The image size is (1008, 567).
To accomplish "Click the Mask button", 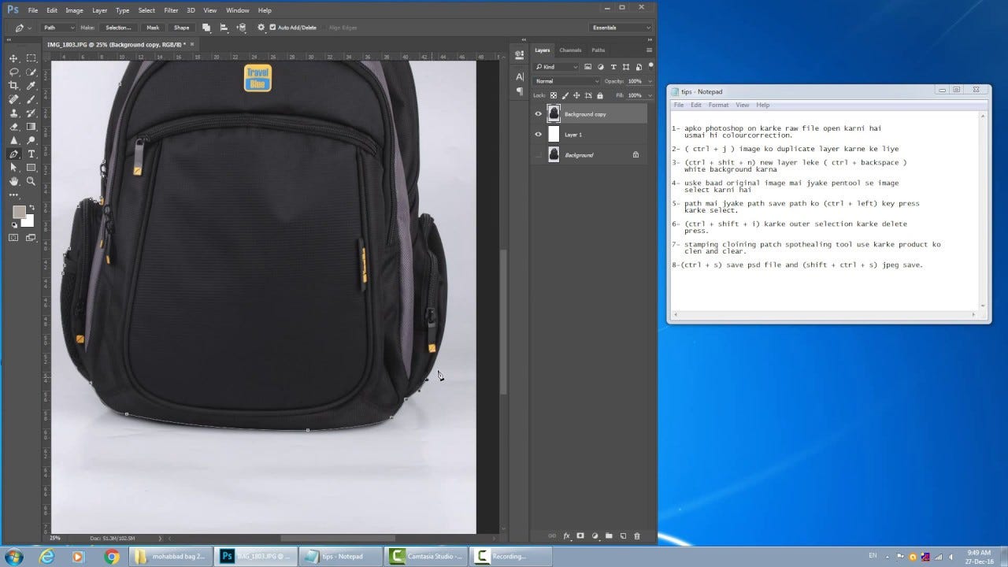I will (x=153, y=28).
